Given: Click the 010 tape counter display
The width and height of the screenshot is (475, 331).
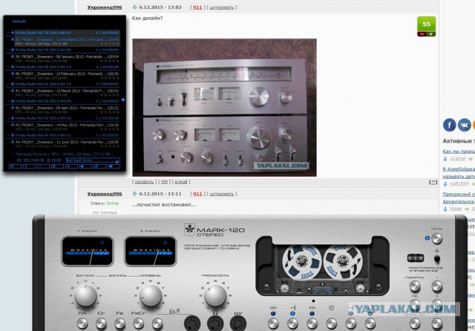Looking at the screenshot, I should pyautogui.click(x=416, y=258).
